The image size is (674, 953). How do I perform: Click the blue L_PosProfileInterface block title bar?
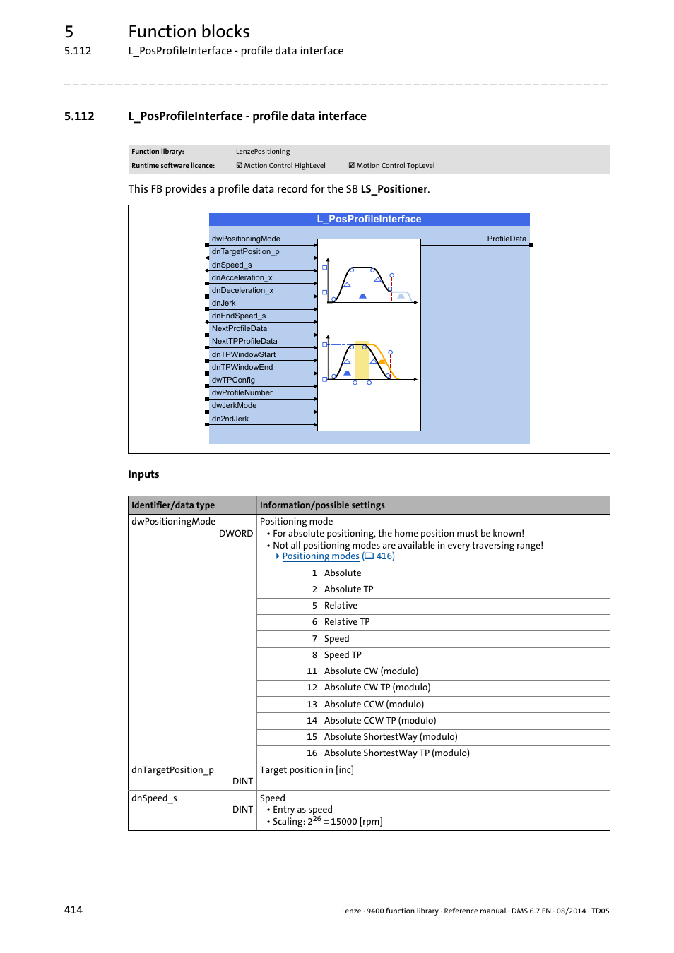point(369,220)
